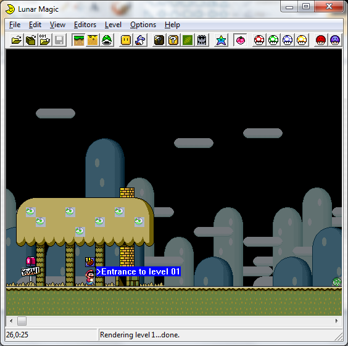Expand the View menu
This screenshot has height=346, width=348.
tap(57, 25)
